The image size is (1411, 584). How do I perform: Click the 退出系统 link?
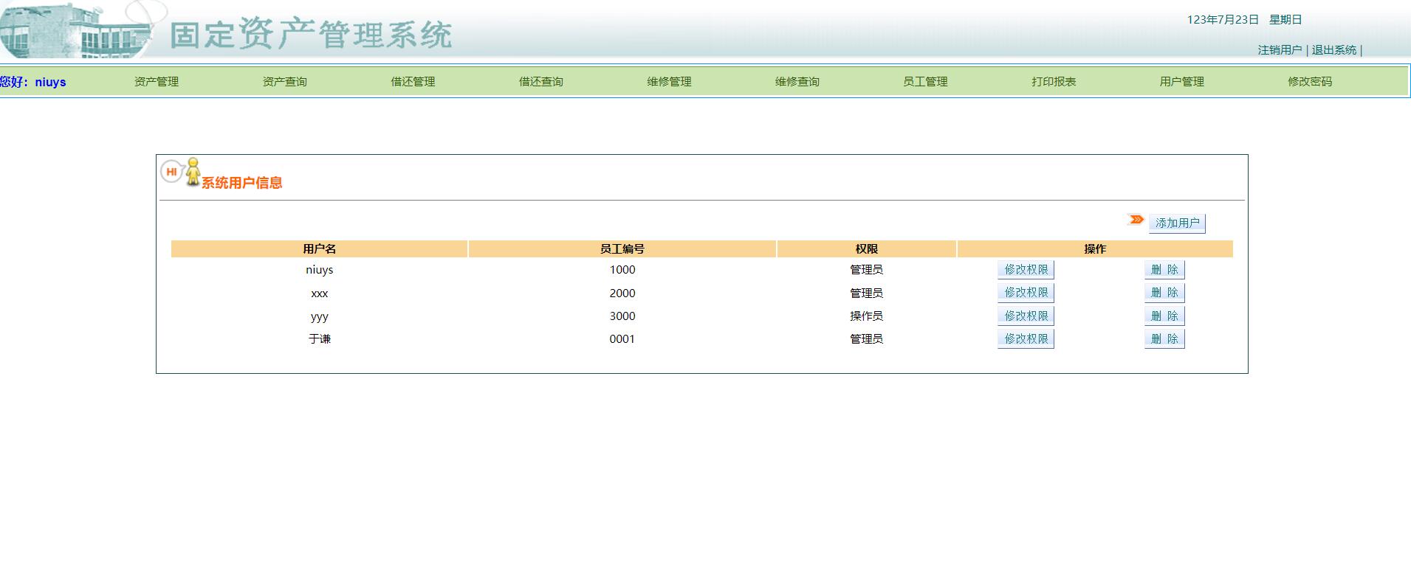point(1333,50)
